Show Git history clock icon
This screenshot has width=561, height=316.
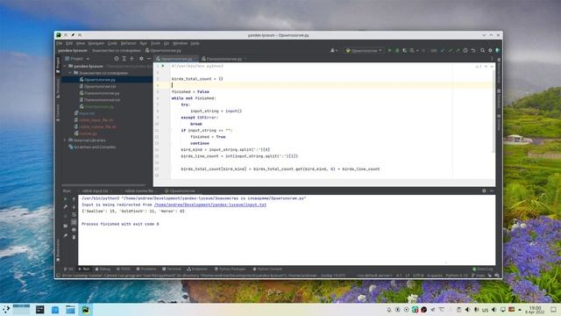click(465, 51)
